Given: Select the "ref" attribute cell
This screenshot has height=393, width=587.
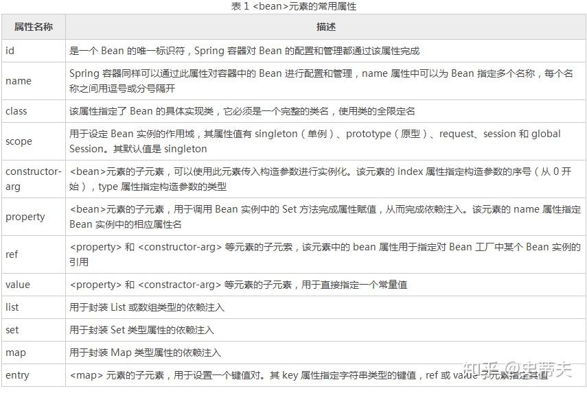Looking at the screenshot, I should click(34, 254).
